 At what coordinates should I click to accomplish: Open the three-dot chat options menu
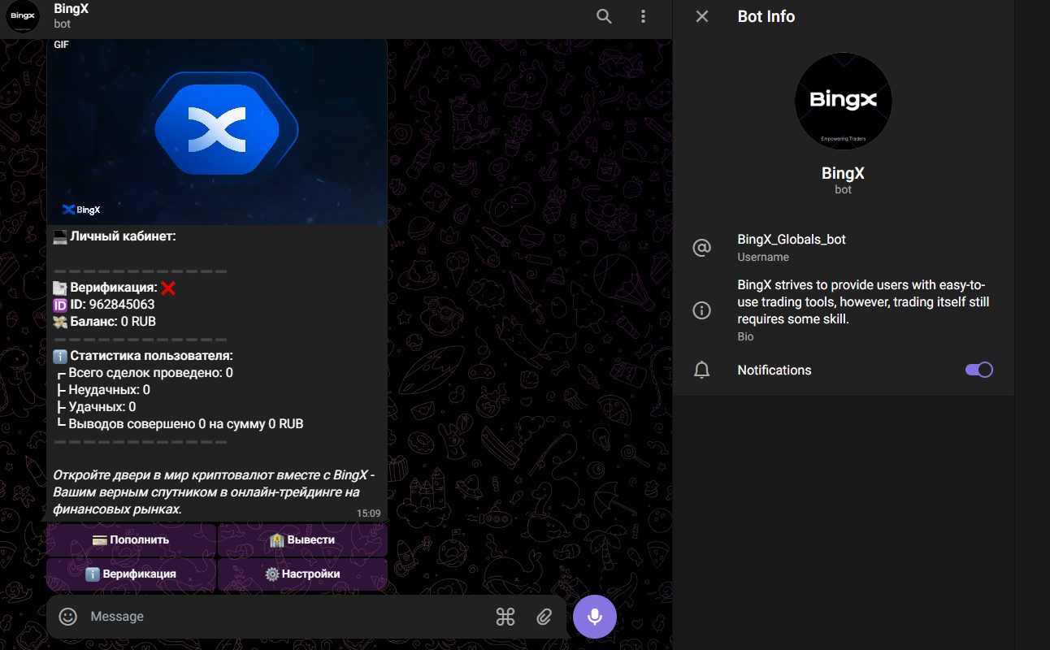[x=643, y=16]
